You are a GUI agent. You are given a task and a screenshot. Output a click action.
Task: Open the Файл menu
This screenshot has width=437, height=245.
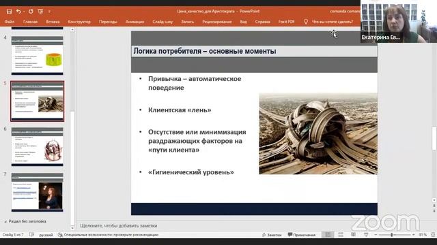(9, 22)
